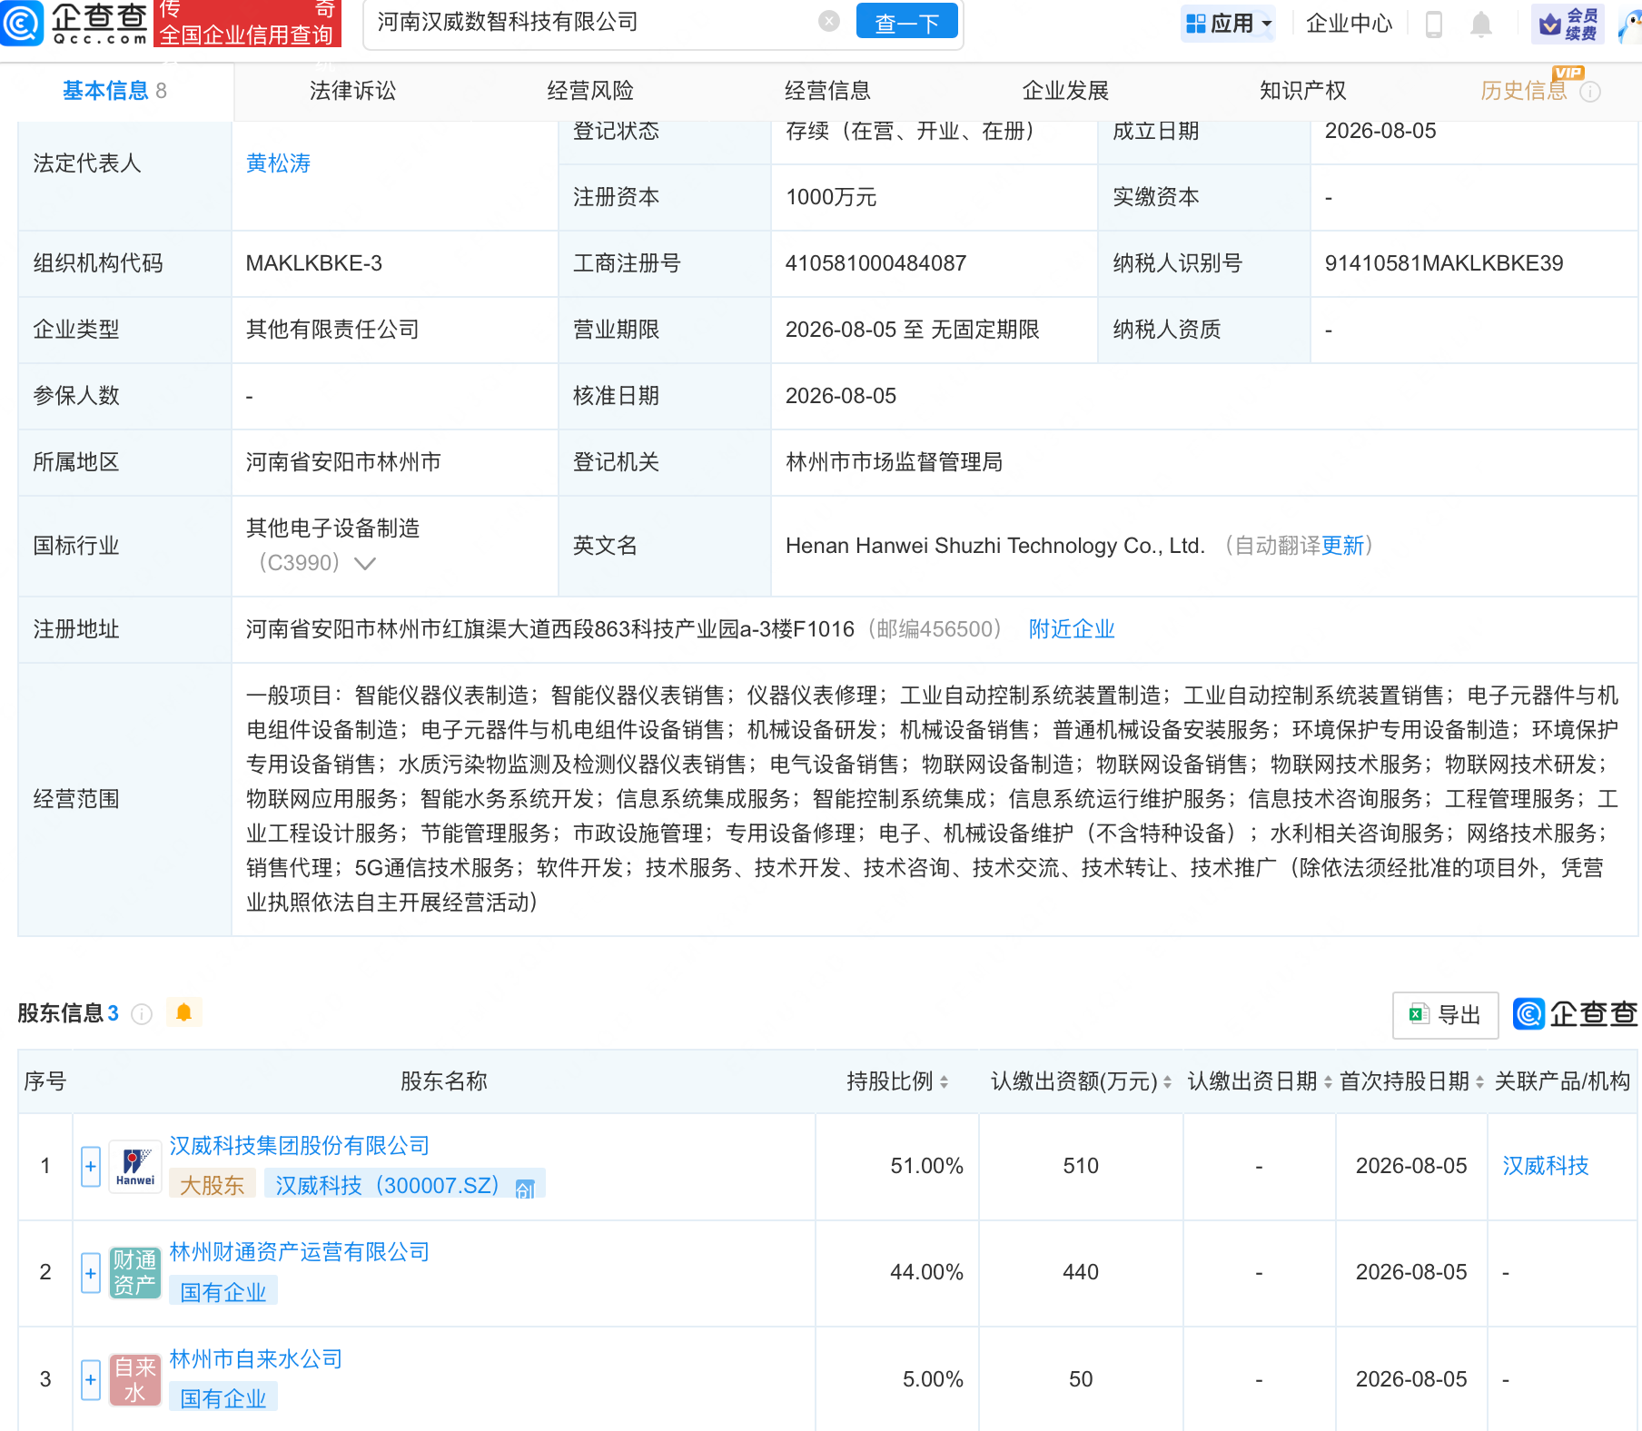The width and height of the screenshot is (1642, 1431).
Task: Click the 创 board tag after 300007.SZ
Action: pos(525,1188)
